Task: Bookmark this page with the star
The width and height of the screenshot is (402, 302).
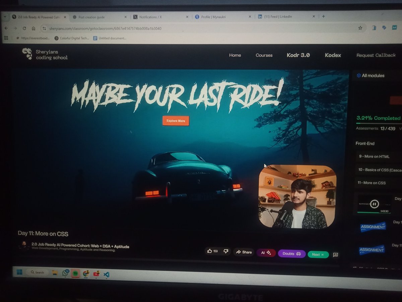Action: click(x=360, y=28)
